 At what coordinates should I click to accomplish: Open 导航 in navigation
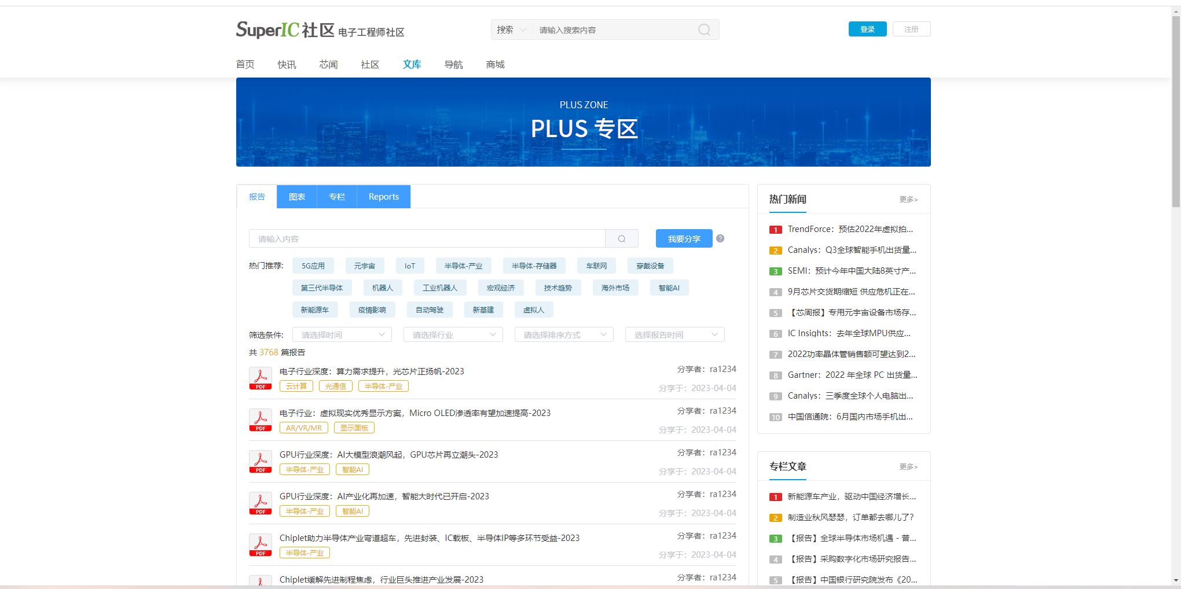[x=454, y=64]
